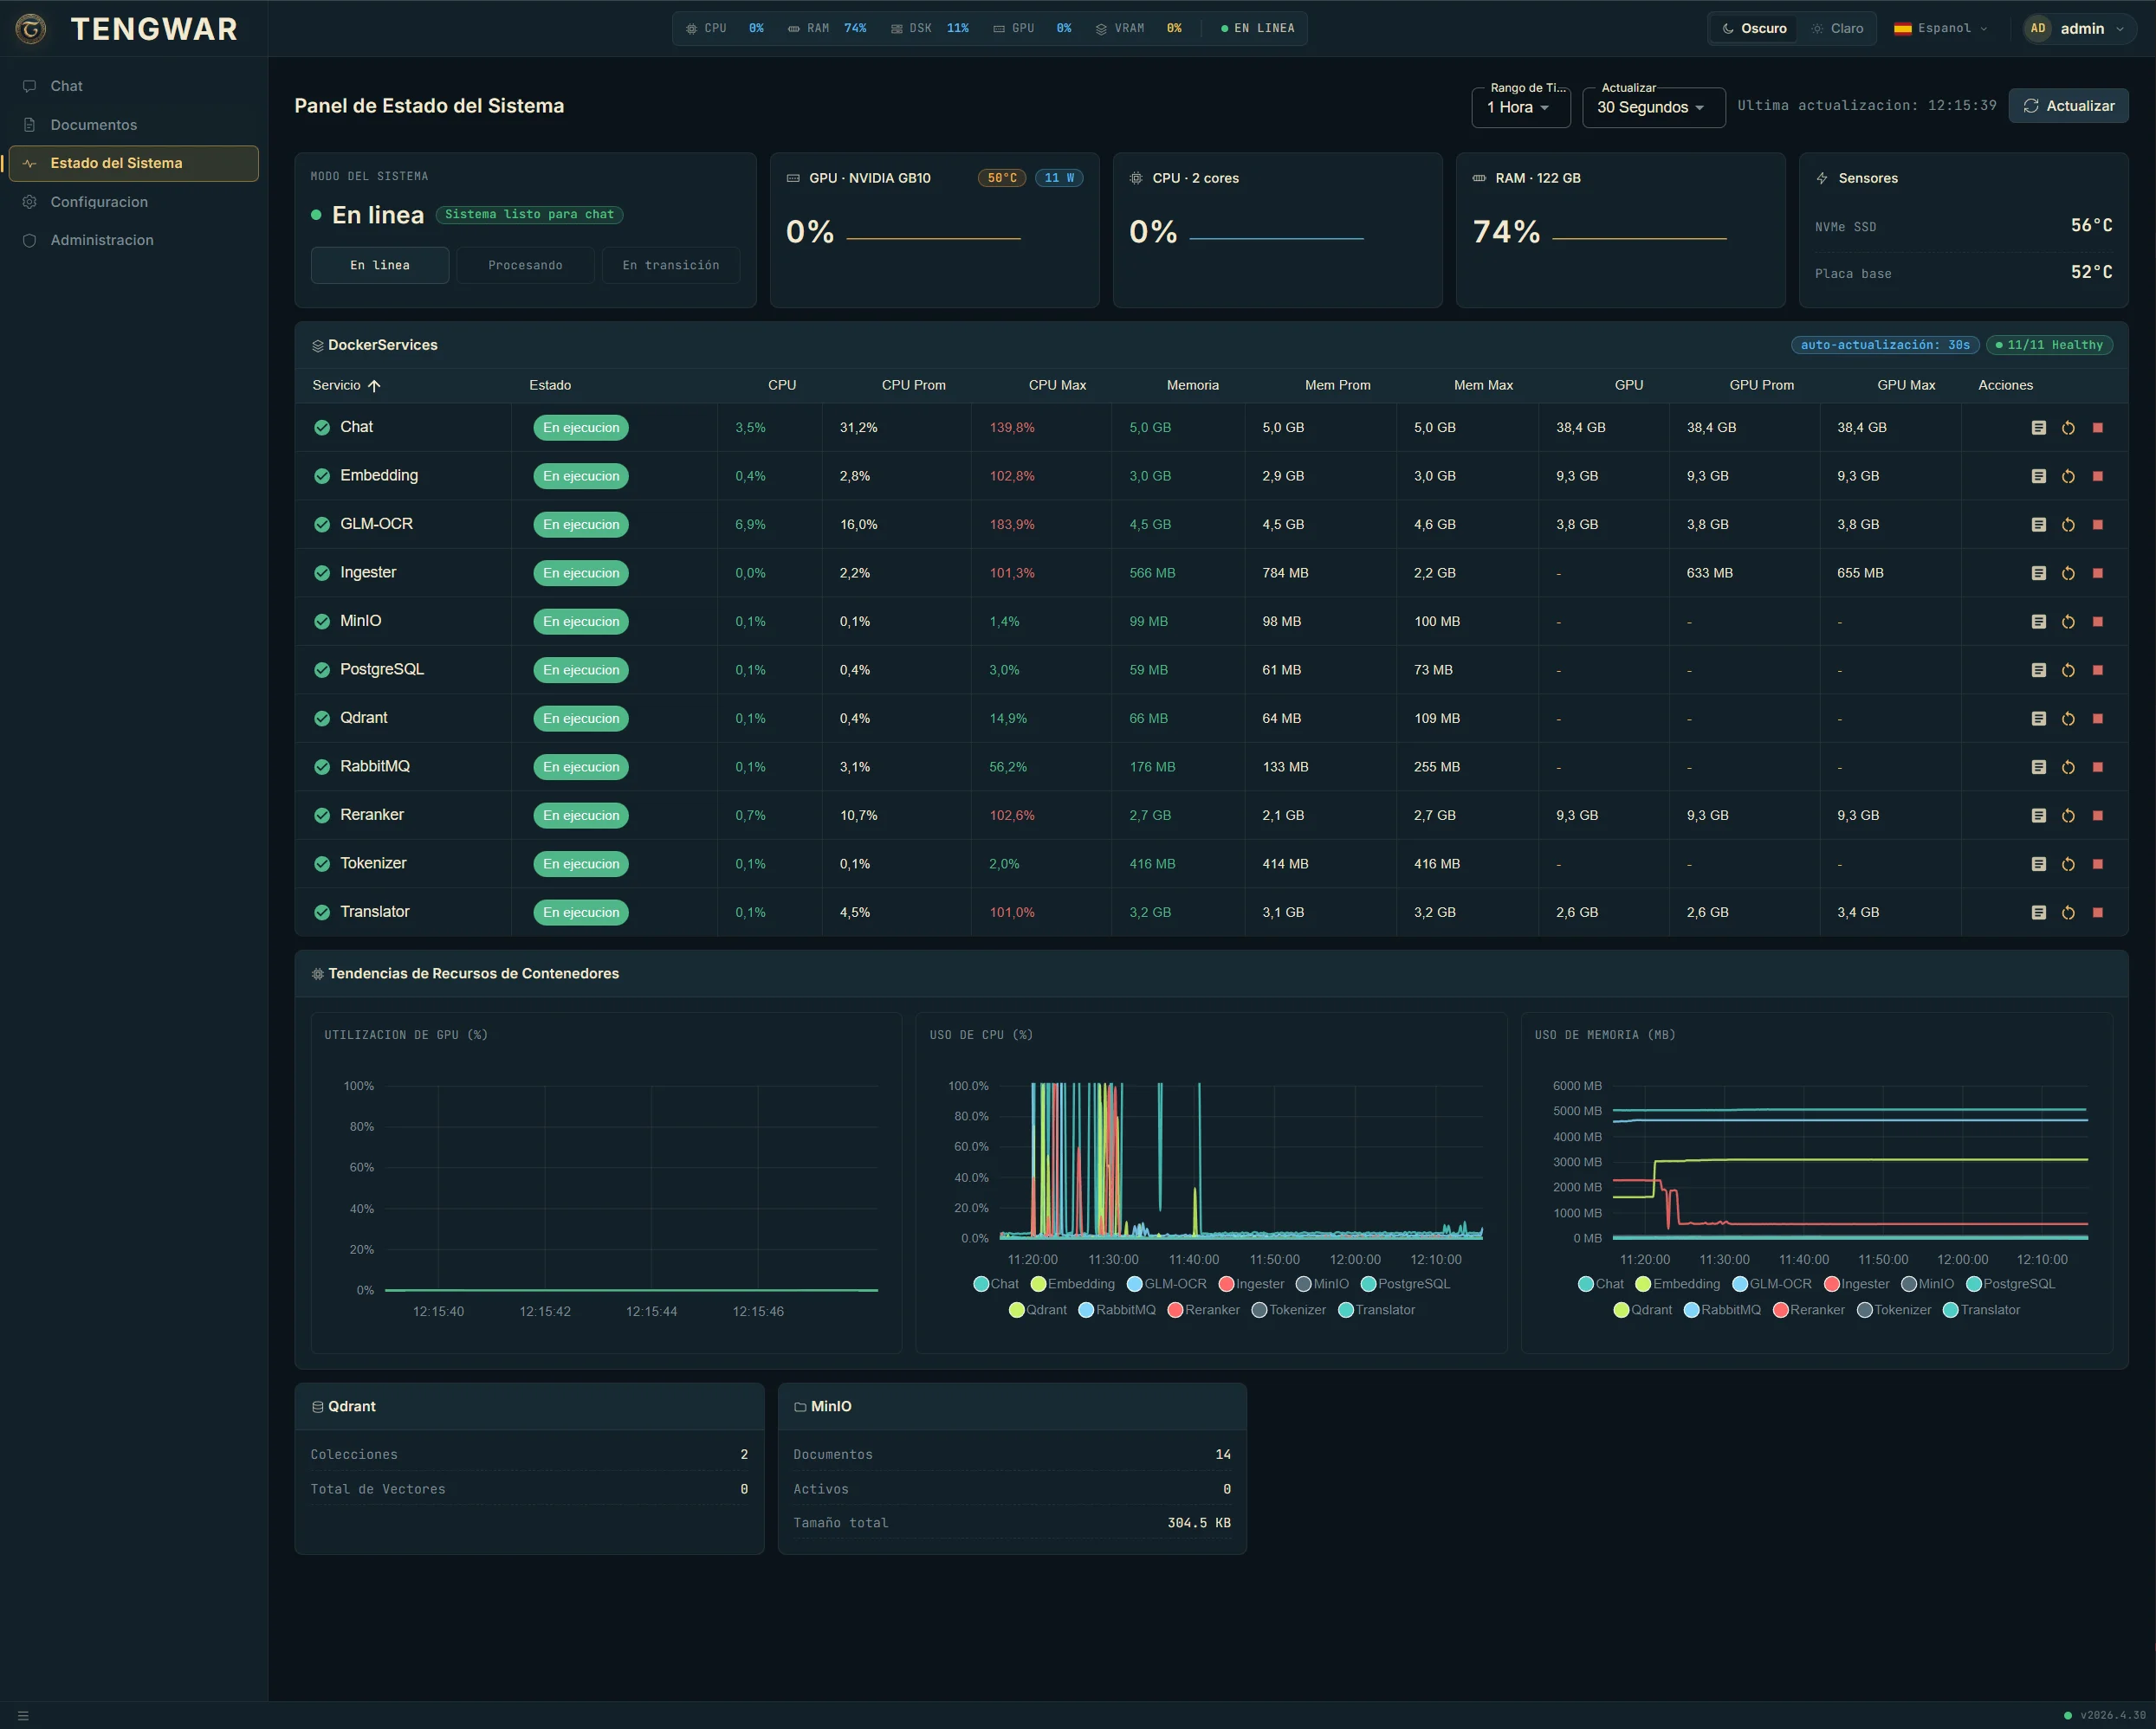Open logs for the PostgreSQL service

tap(2038, 669)
